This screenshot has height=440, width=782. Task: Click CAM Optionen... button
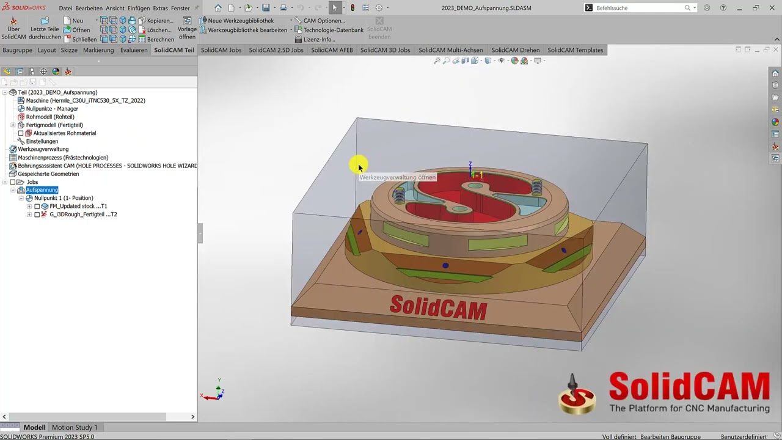click(x=320, y=20)
